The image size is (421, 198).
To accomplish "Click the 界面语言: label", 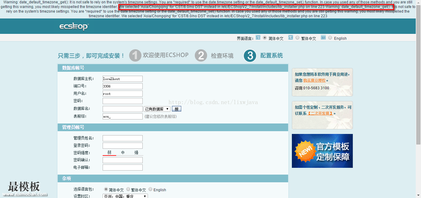I will click(245, 38).
